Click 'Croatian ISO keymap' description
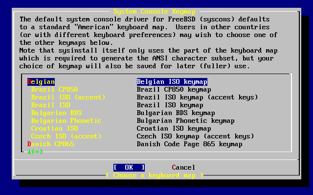The image size is (313, 195). point(174,129)
